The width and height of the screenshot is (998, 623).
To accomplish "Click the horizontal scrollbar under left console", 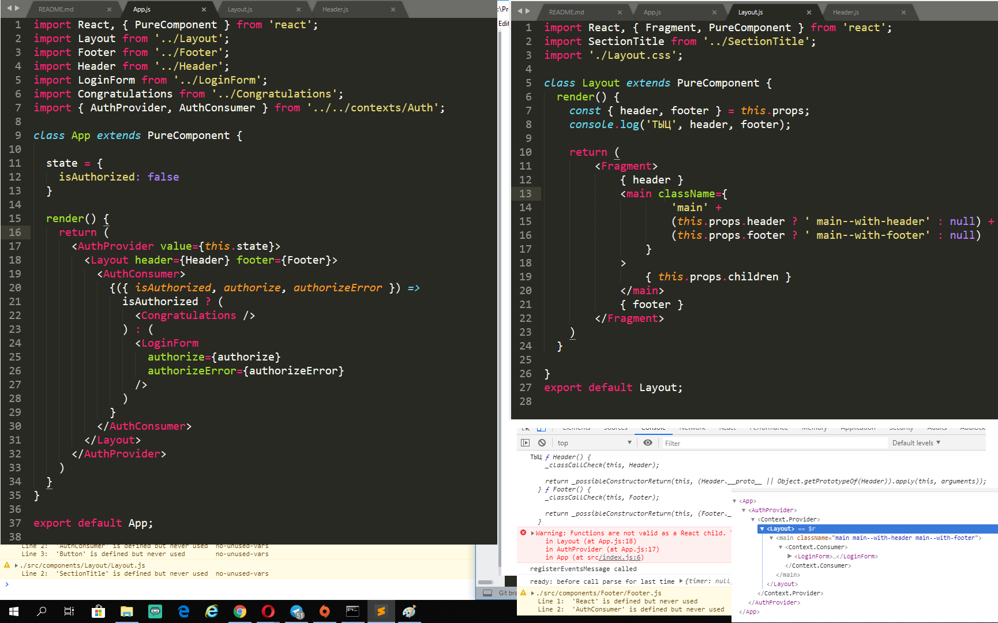I will 486,582.
